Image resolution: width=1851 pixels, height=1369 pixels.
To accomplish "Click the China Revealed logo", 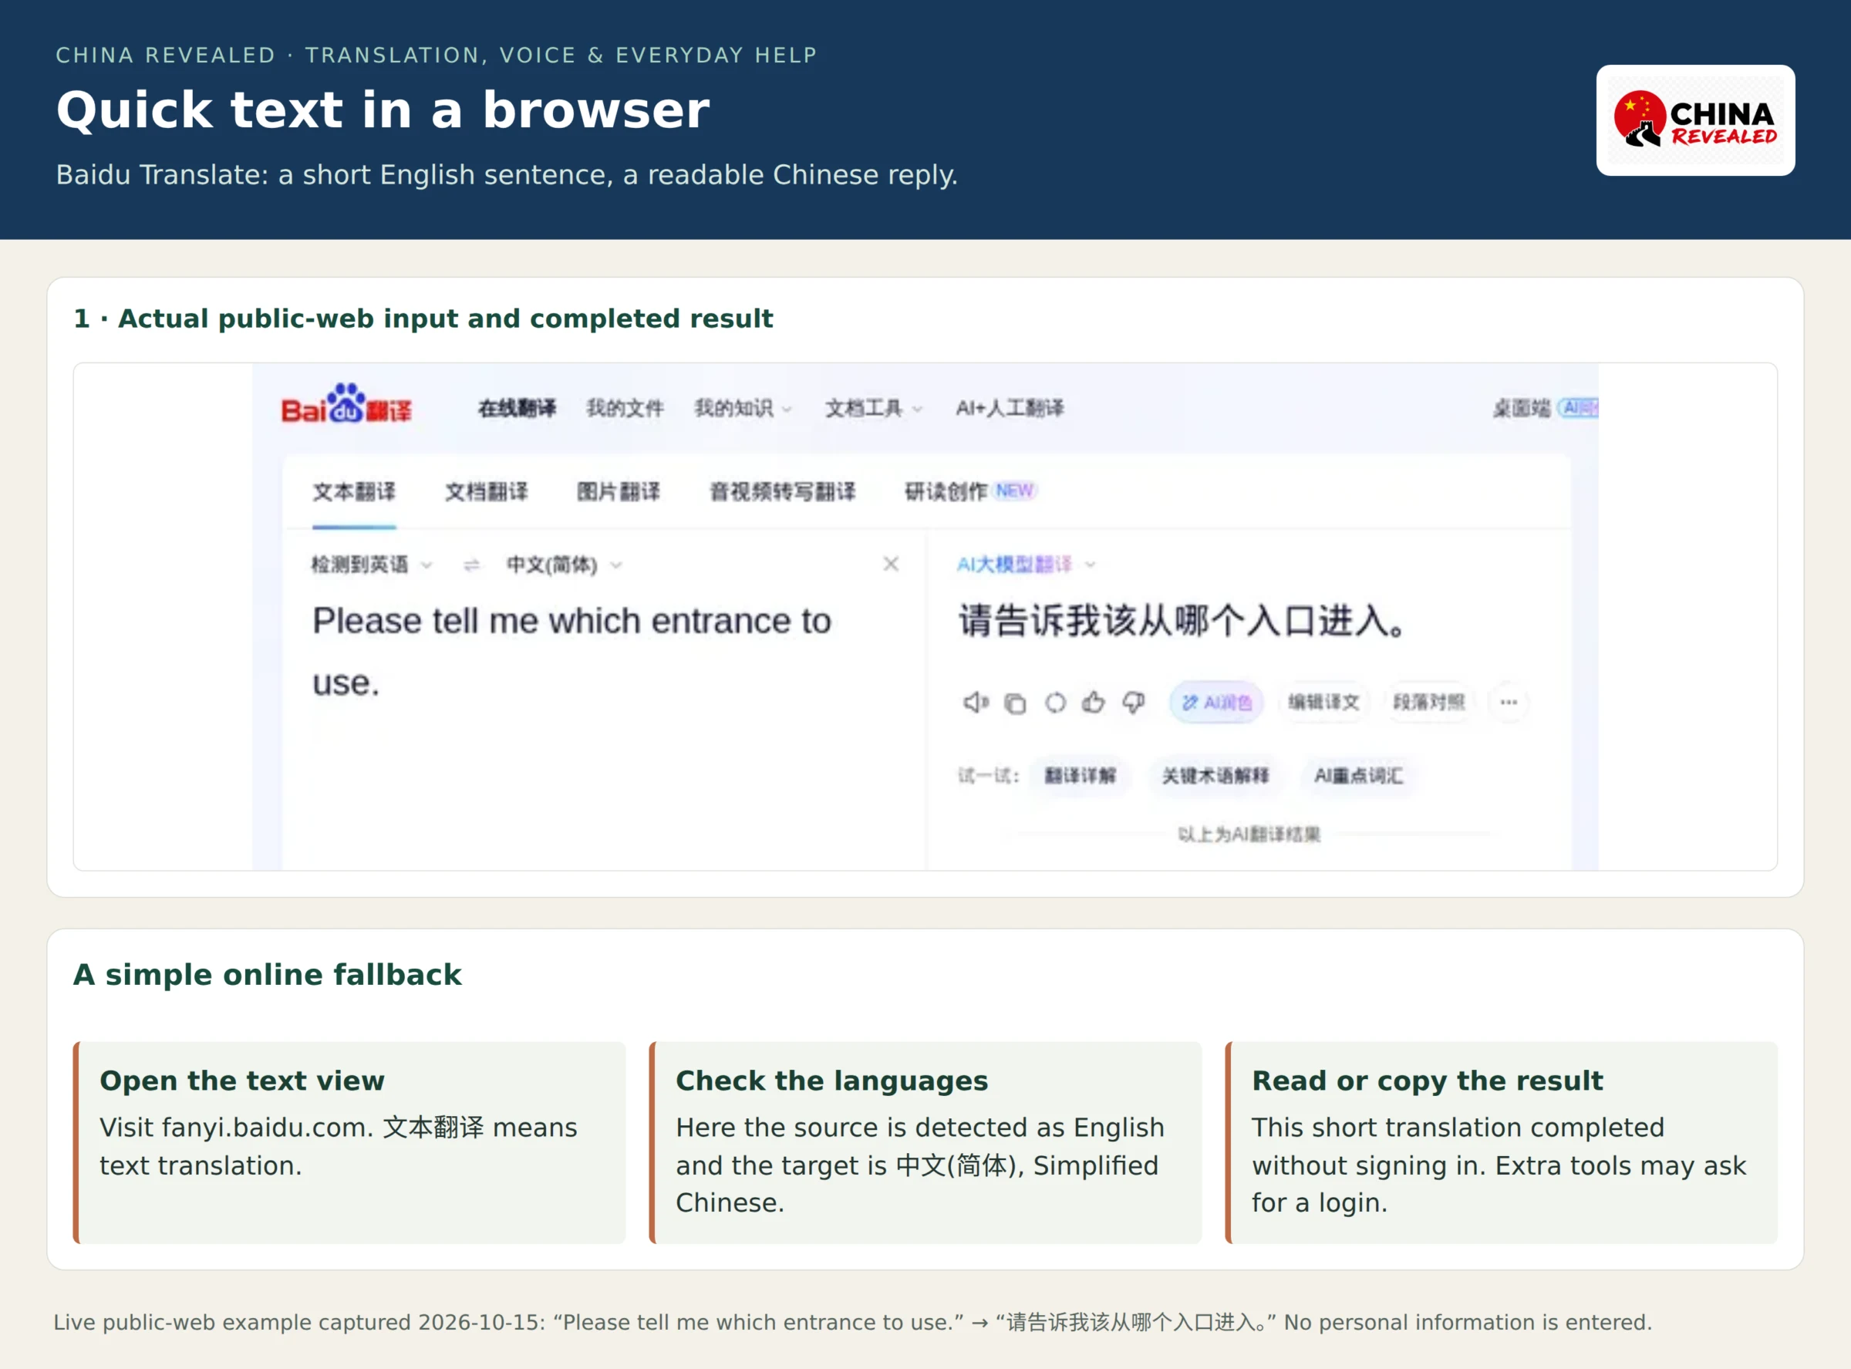I will click(x=1695, y=120).
